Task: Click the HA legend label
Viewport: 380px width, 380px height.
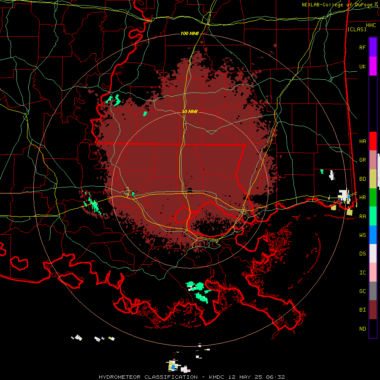Action: pyautogui.click(x=363, y=141)
